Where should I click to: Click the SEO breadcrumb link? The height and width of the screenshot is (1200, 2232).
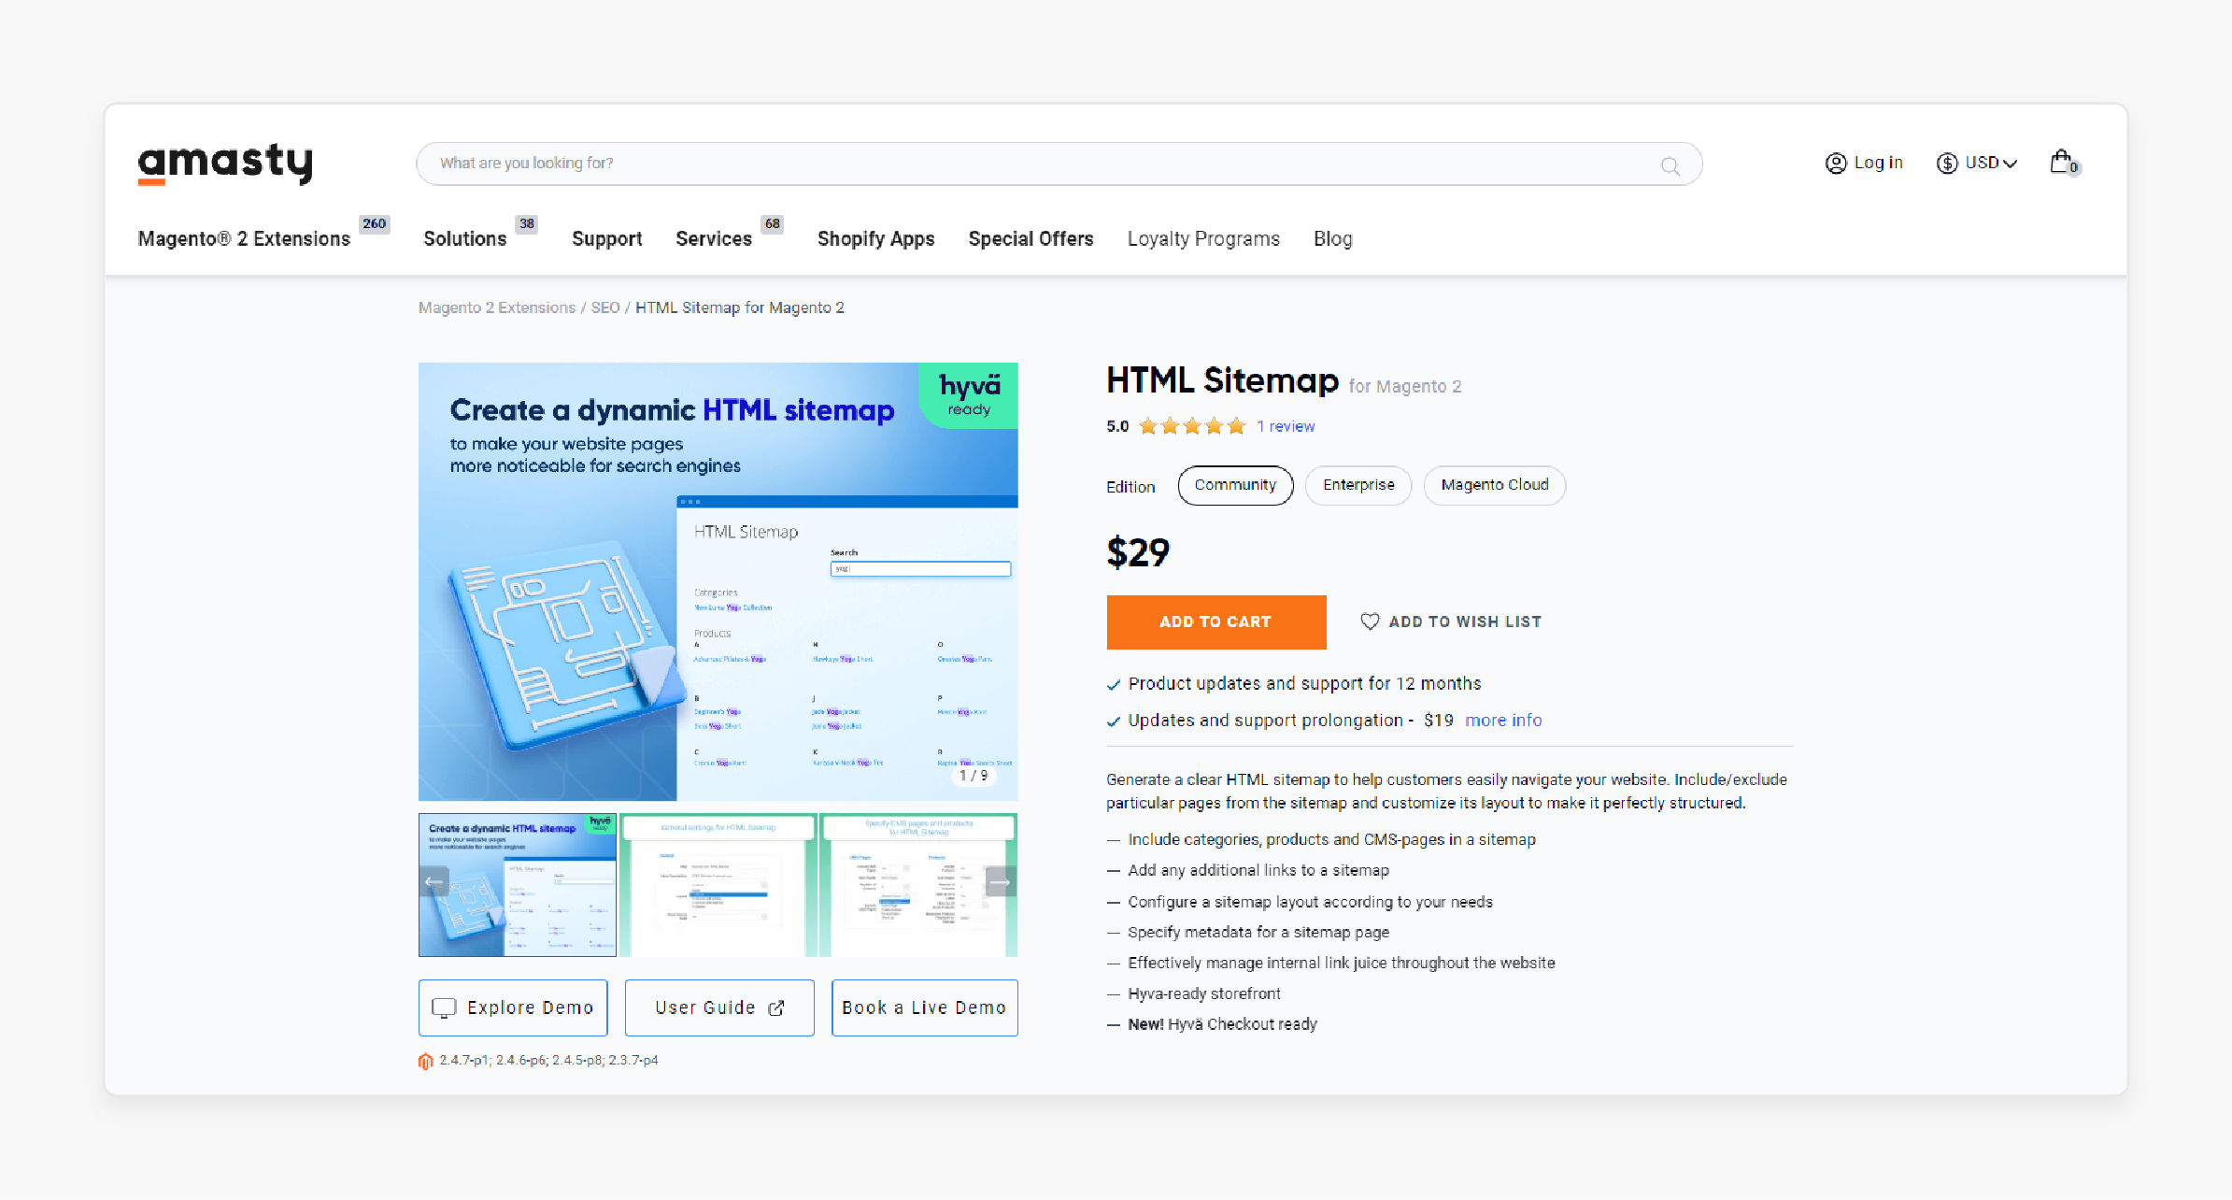click(x=605, y=307)
